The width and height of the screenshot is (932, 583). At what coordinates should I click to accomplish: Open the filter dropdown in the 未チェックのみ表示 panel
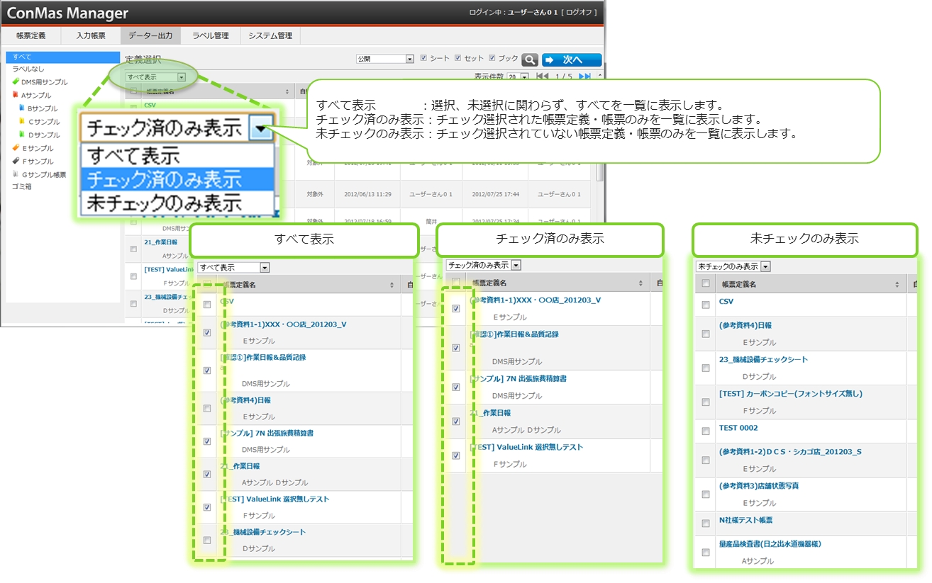click(733, 266)
